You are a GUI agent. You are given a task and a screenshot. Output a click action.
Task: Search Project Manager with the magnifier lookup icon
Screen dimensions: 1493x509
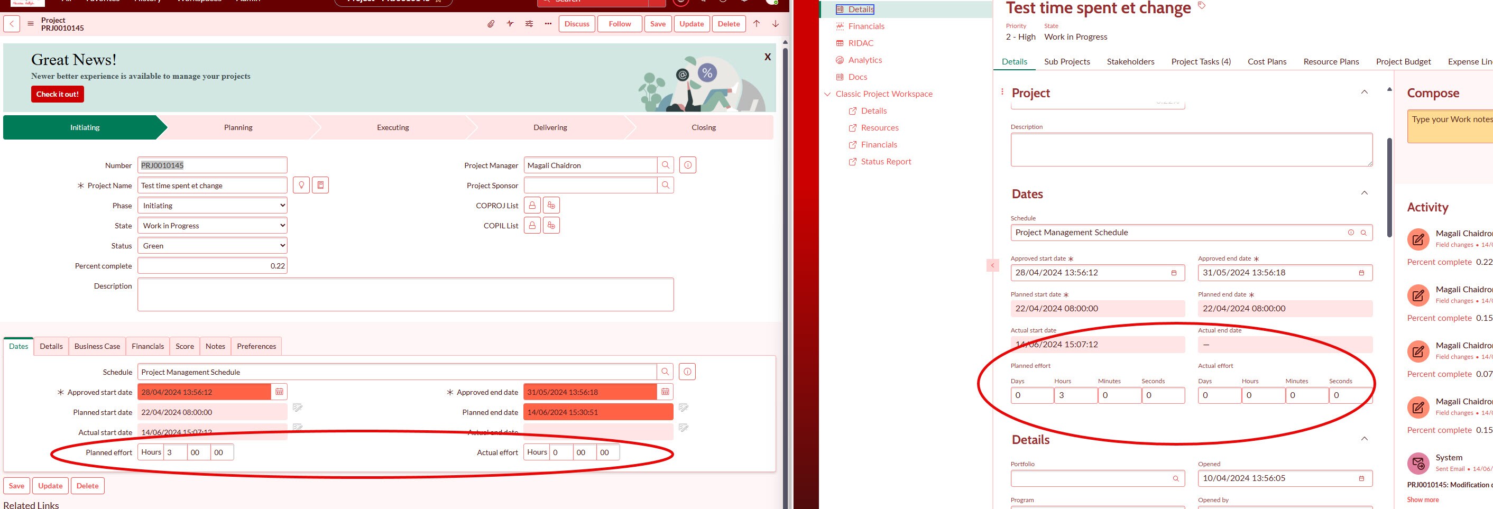pos(665,165)
